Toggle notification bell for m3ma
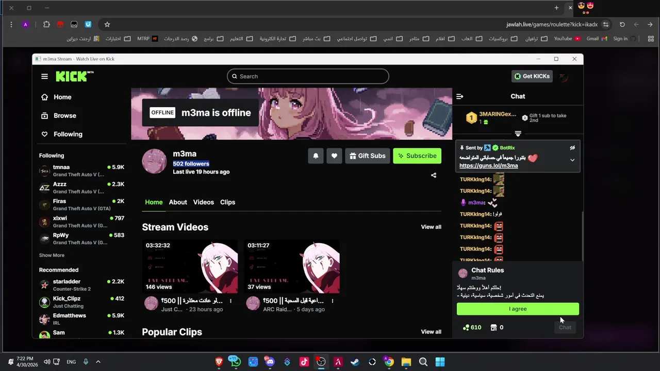Screen dimensions: 660x371 pyautogui.click(x=316, y=156)
